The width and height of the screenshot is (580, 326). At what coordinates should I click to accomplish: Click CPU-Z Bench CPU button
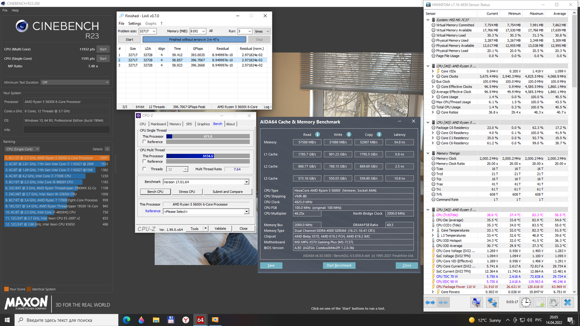pyautogui.click(x=155, y=192)
